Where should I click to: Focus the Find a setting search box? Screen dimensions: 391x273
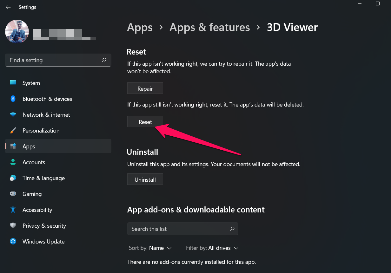point(54,60)
